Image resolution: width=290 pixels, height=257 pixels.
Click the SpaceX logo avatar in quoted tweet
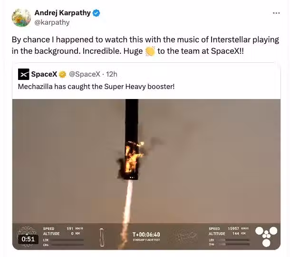click(23, 74)
